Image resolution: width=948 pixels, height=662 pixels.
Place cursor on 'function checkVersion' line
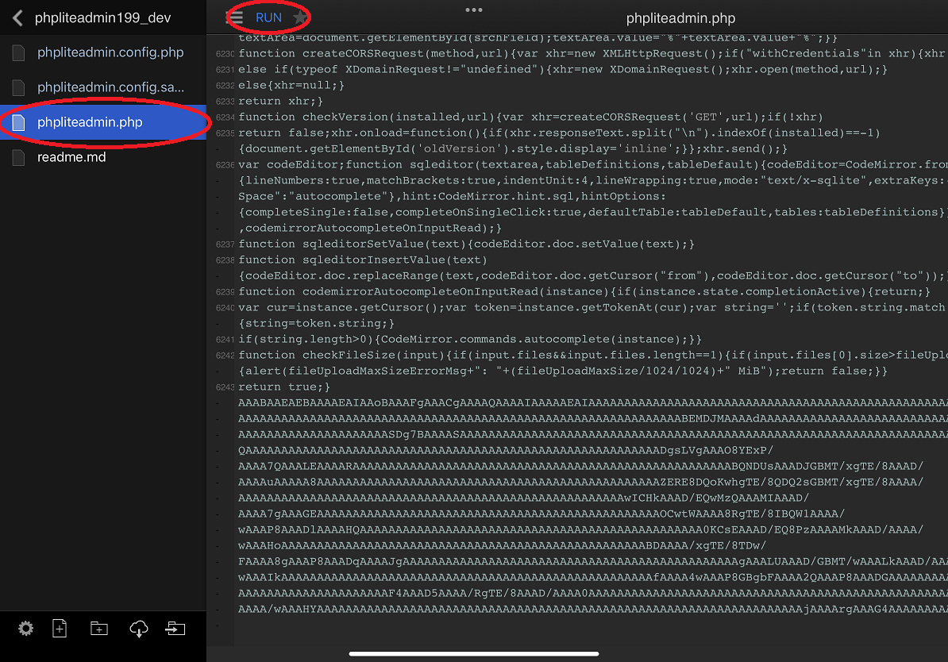530,117
